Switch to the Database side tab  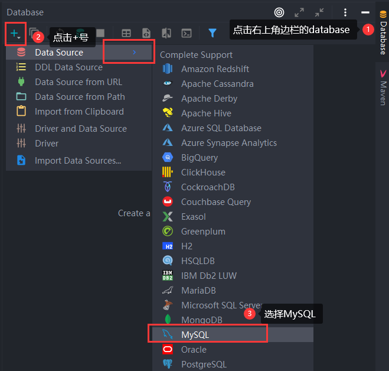[x=383, y=32]
